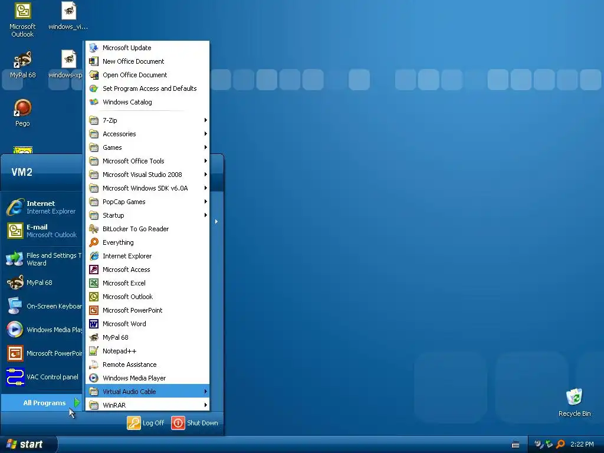Viewport: 604px width, 453px height.
Task: Open Remote Assistance
Action: pyautogui.click(x=147, y=365)
